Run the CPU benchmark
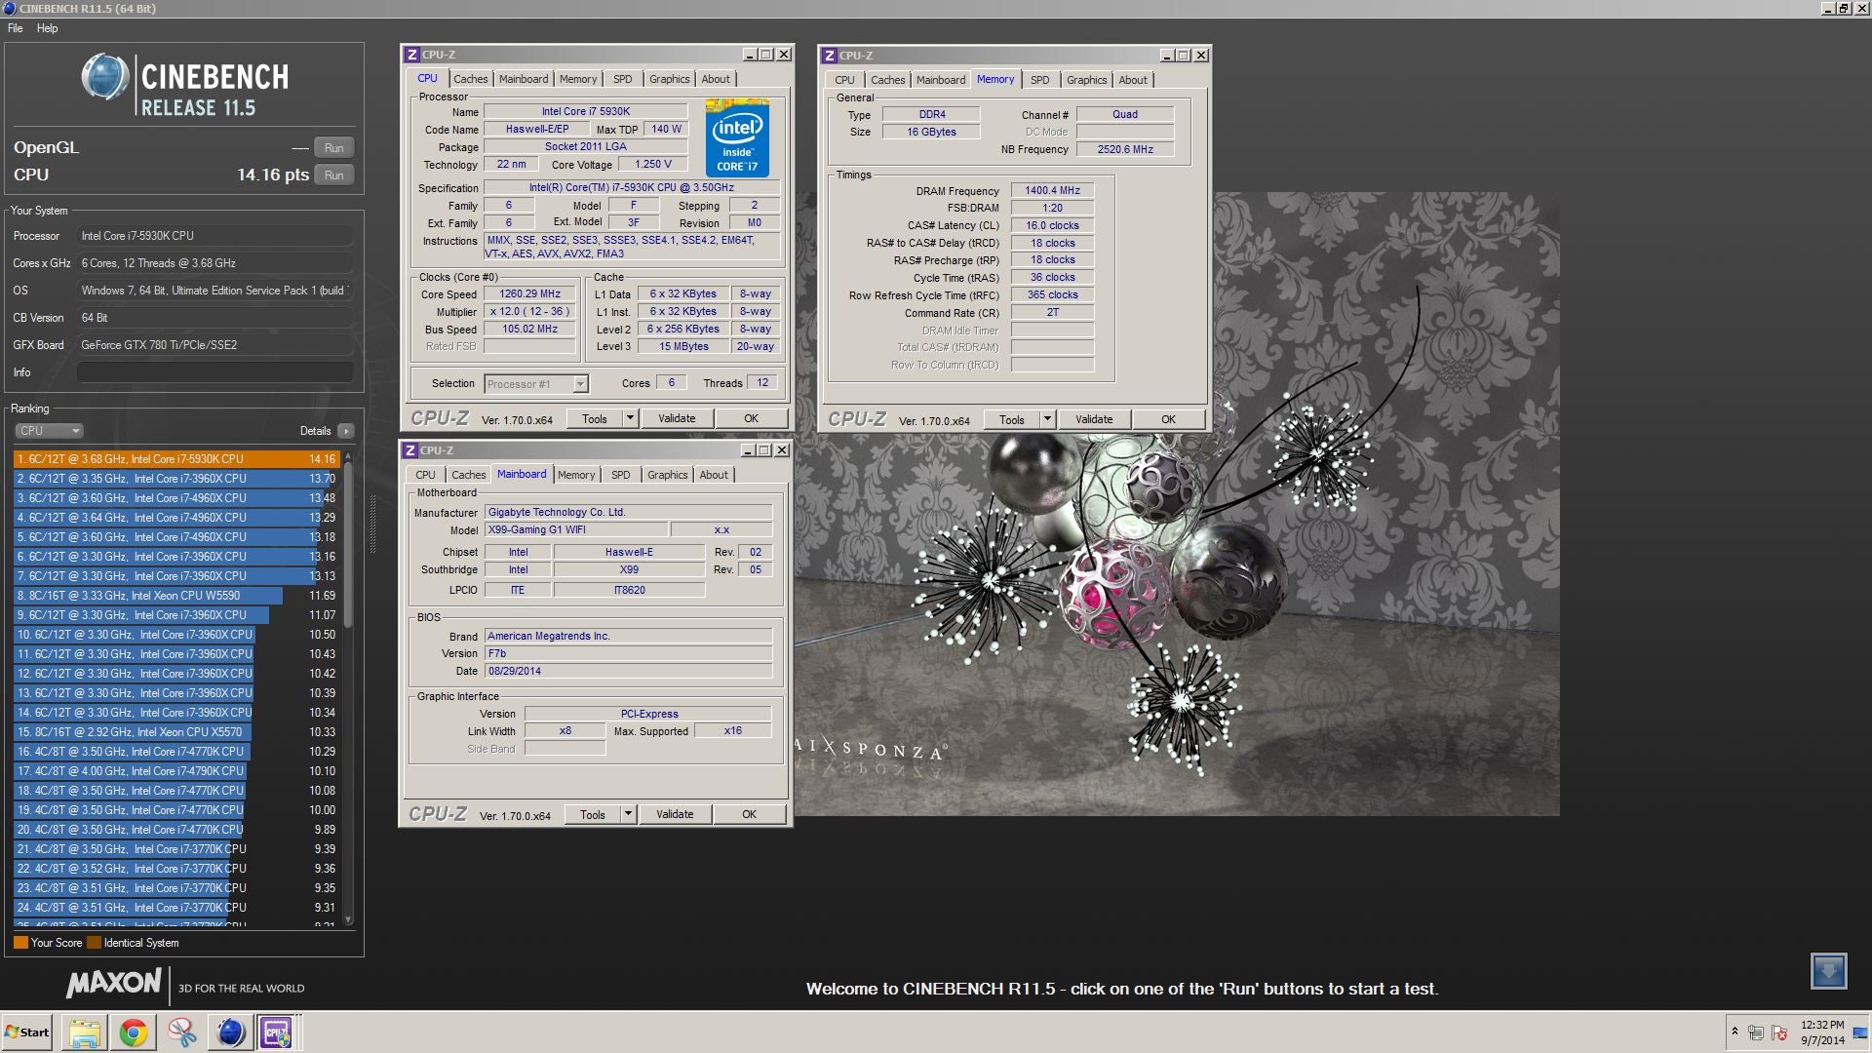 point(333,175)
